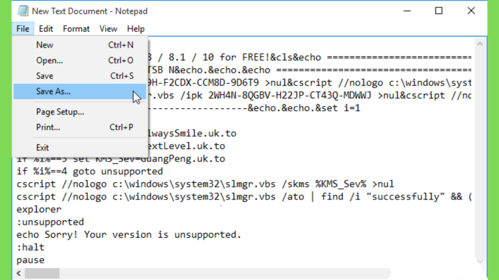Select Print... in the File menu
The width and height of the screenshot is (499, 280).
[x=80, y=127]
